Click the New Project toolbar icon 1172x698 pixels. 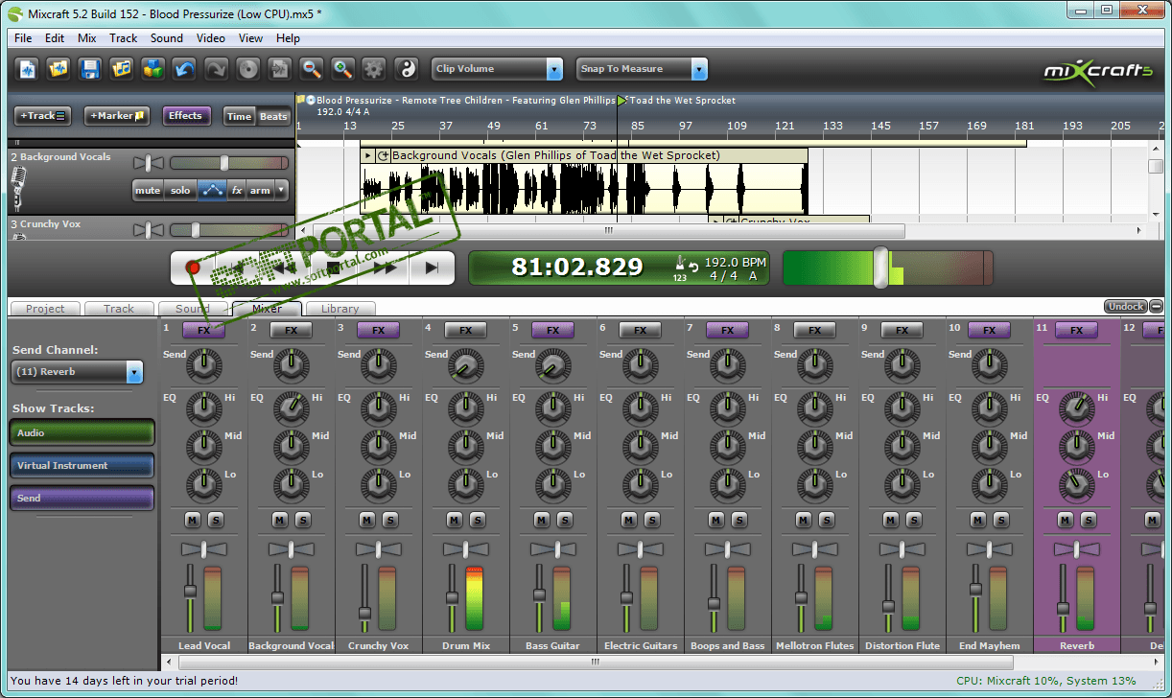click(28, 69)
